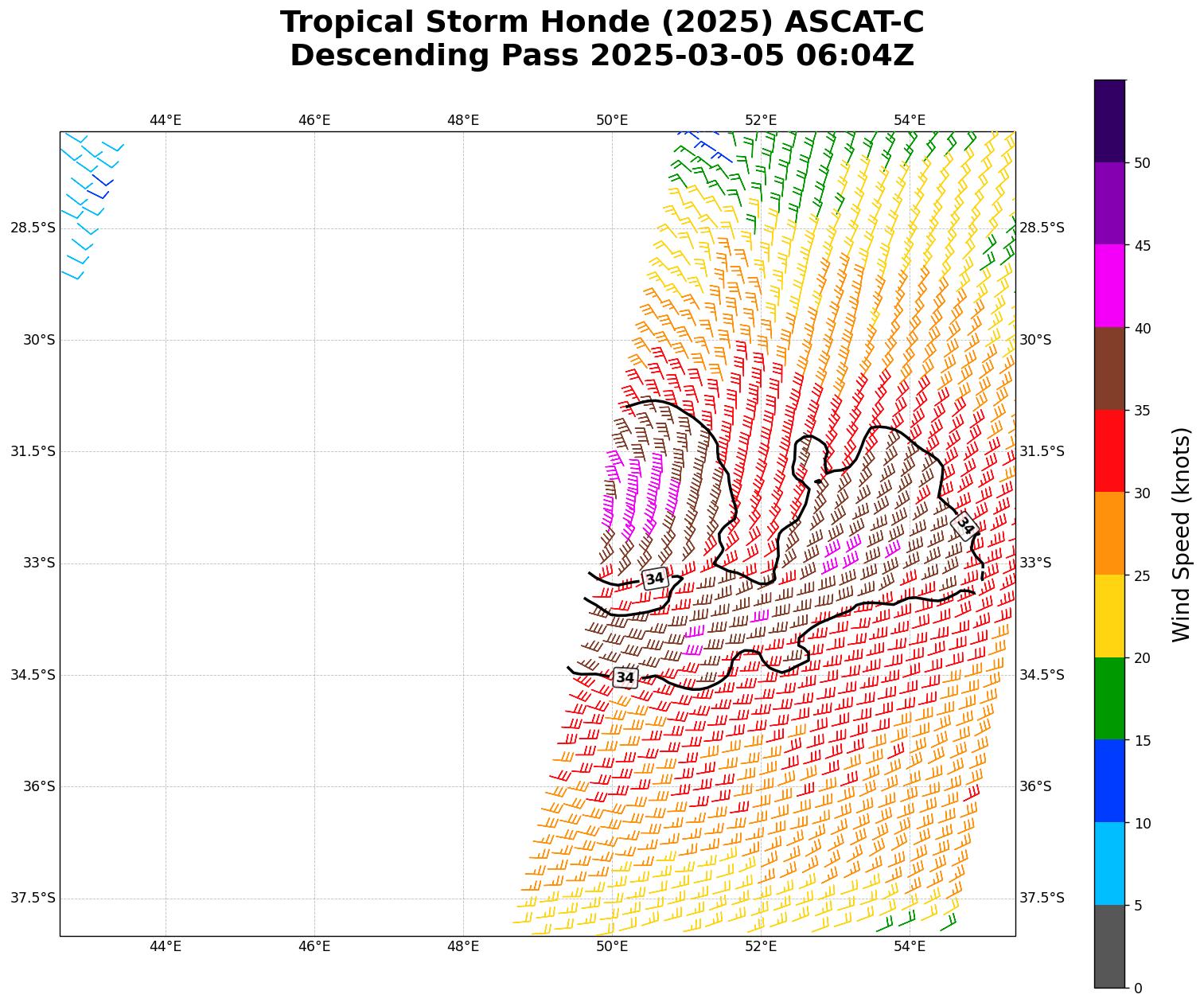The height and width of the screenshot is (1006, 1204).
Task: Select the red 30-35 knot colorbar band
Action: click(1109, 450)
